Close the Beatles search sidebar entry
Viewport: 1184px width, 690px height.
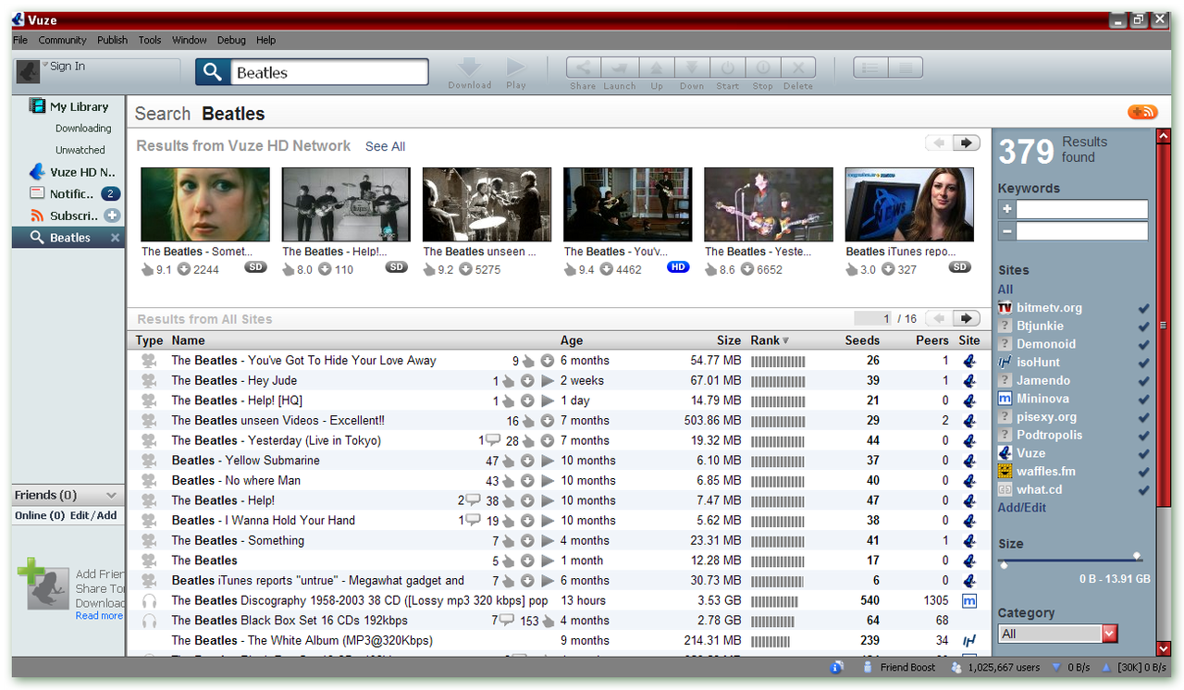[115, 238]
